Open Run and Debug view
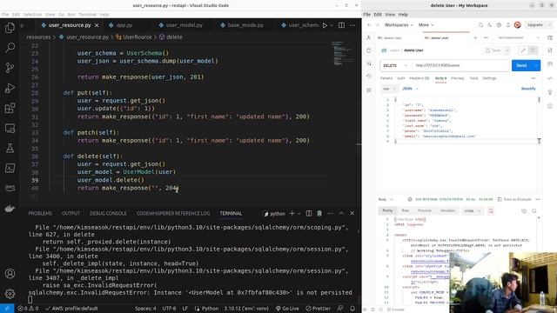This screenshot has width=557, height=313. [x=10, y=88]
